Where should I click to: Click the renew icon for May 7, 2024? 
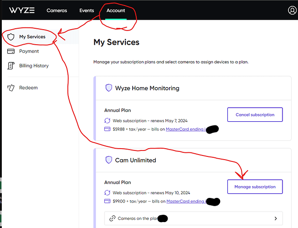107,120
